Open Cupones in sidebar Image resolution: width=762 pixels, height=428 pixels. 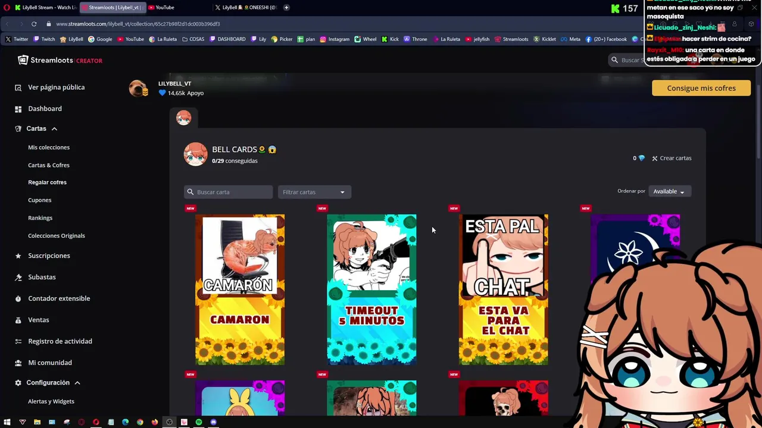click(39, 200)
